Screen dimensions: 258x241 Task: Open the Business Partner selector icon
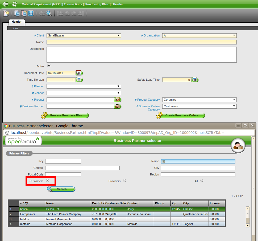point(118,106)
